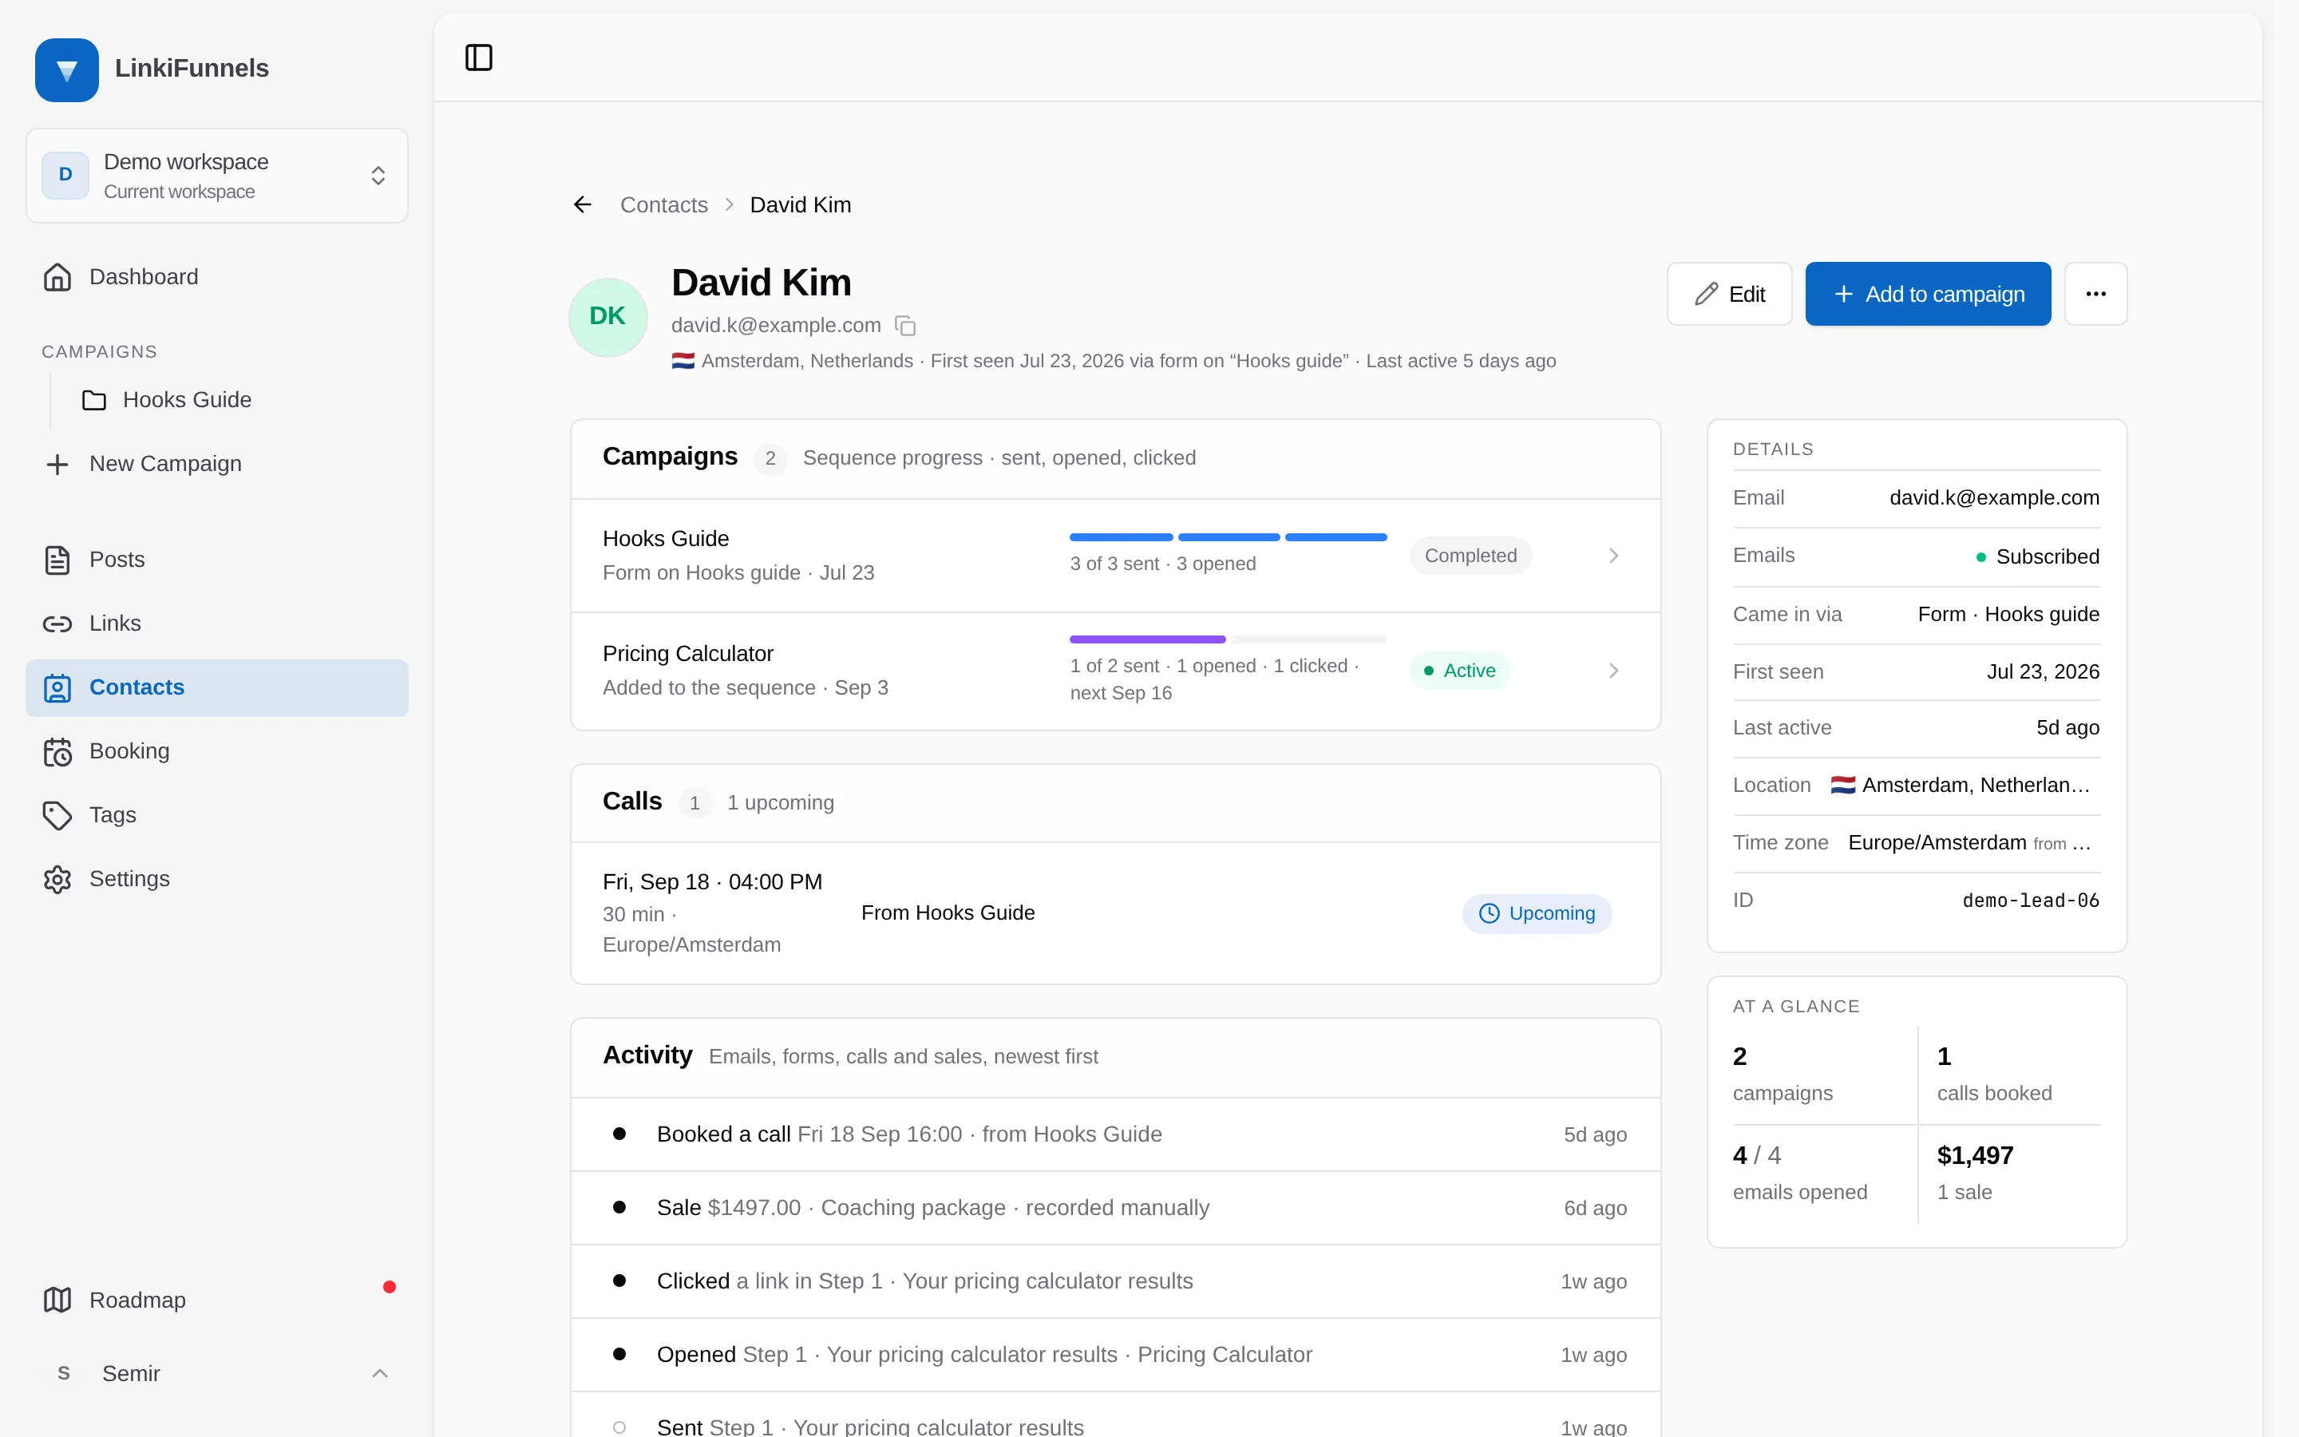Open the Settings sidebar item
Screen dimensions: 2299x1437
(x=216, y=879)
